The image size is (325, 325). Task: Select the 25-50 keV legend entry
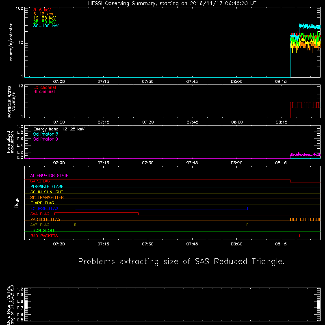click(45, 22)
